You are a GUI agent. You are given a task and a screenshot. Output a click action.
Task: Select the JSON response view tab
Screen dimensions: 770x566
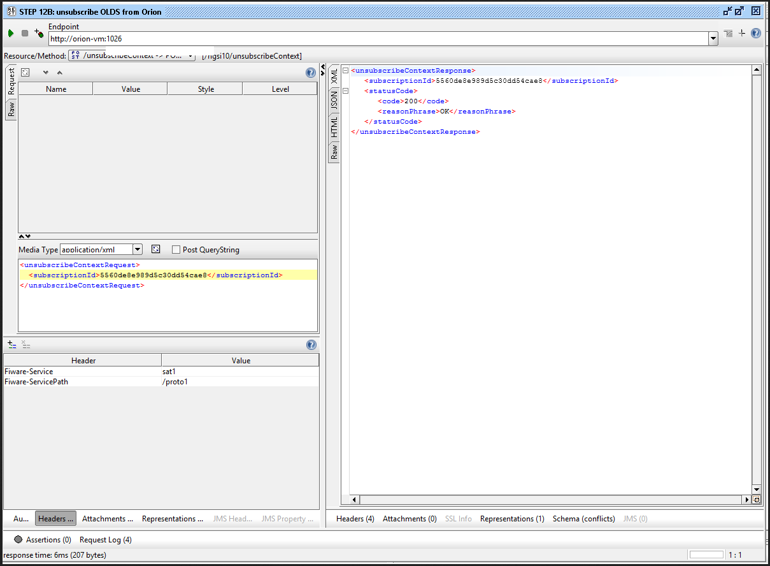coord(334,101)
